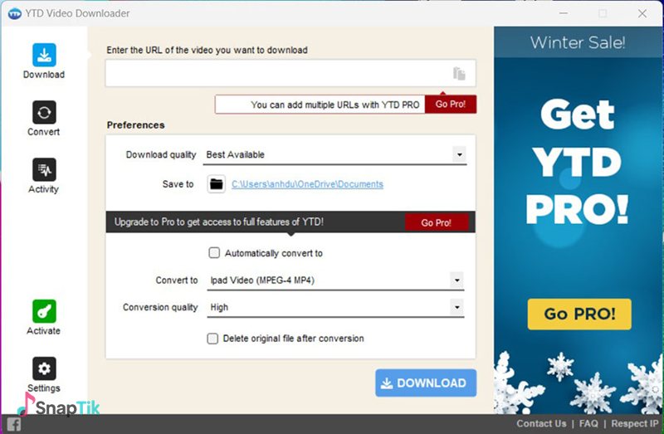Viewport: 664px width, 434px height.
Task: Tick Delete original file after conversion
Action: (212, 339)
